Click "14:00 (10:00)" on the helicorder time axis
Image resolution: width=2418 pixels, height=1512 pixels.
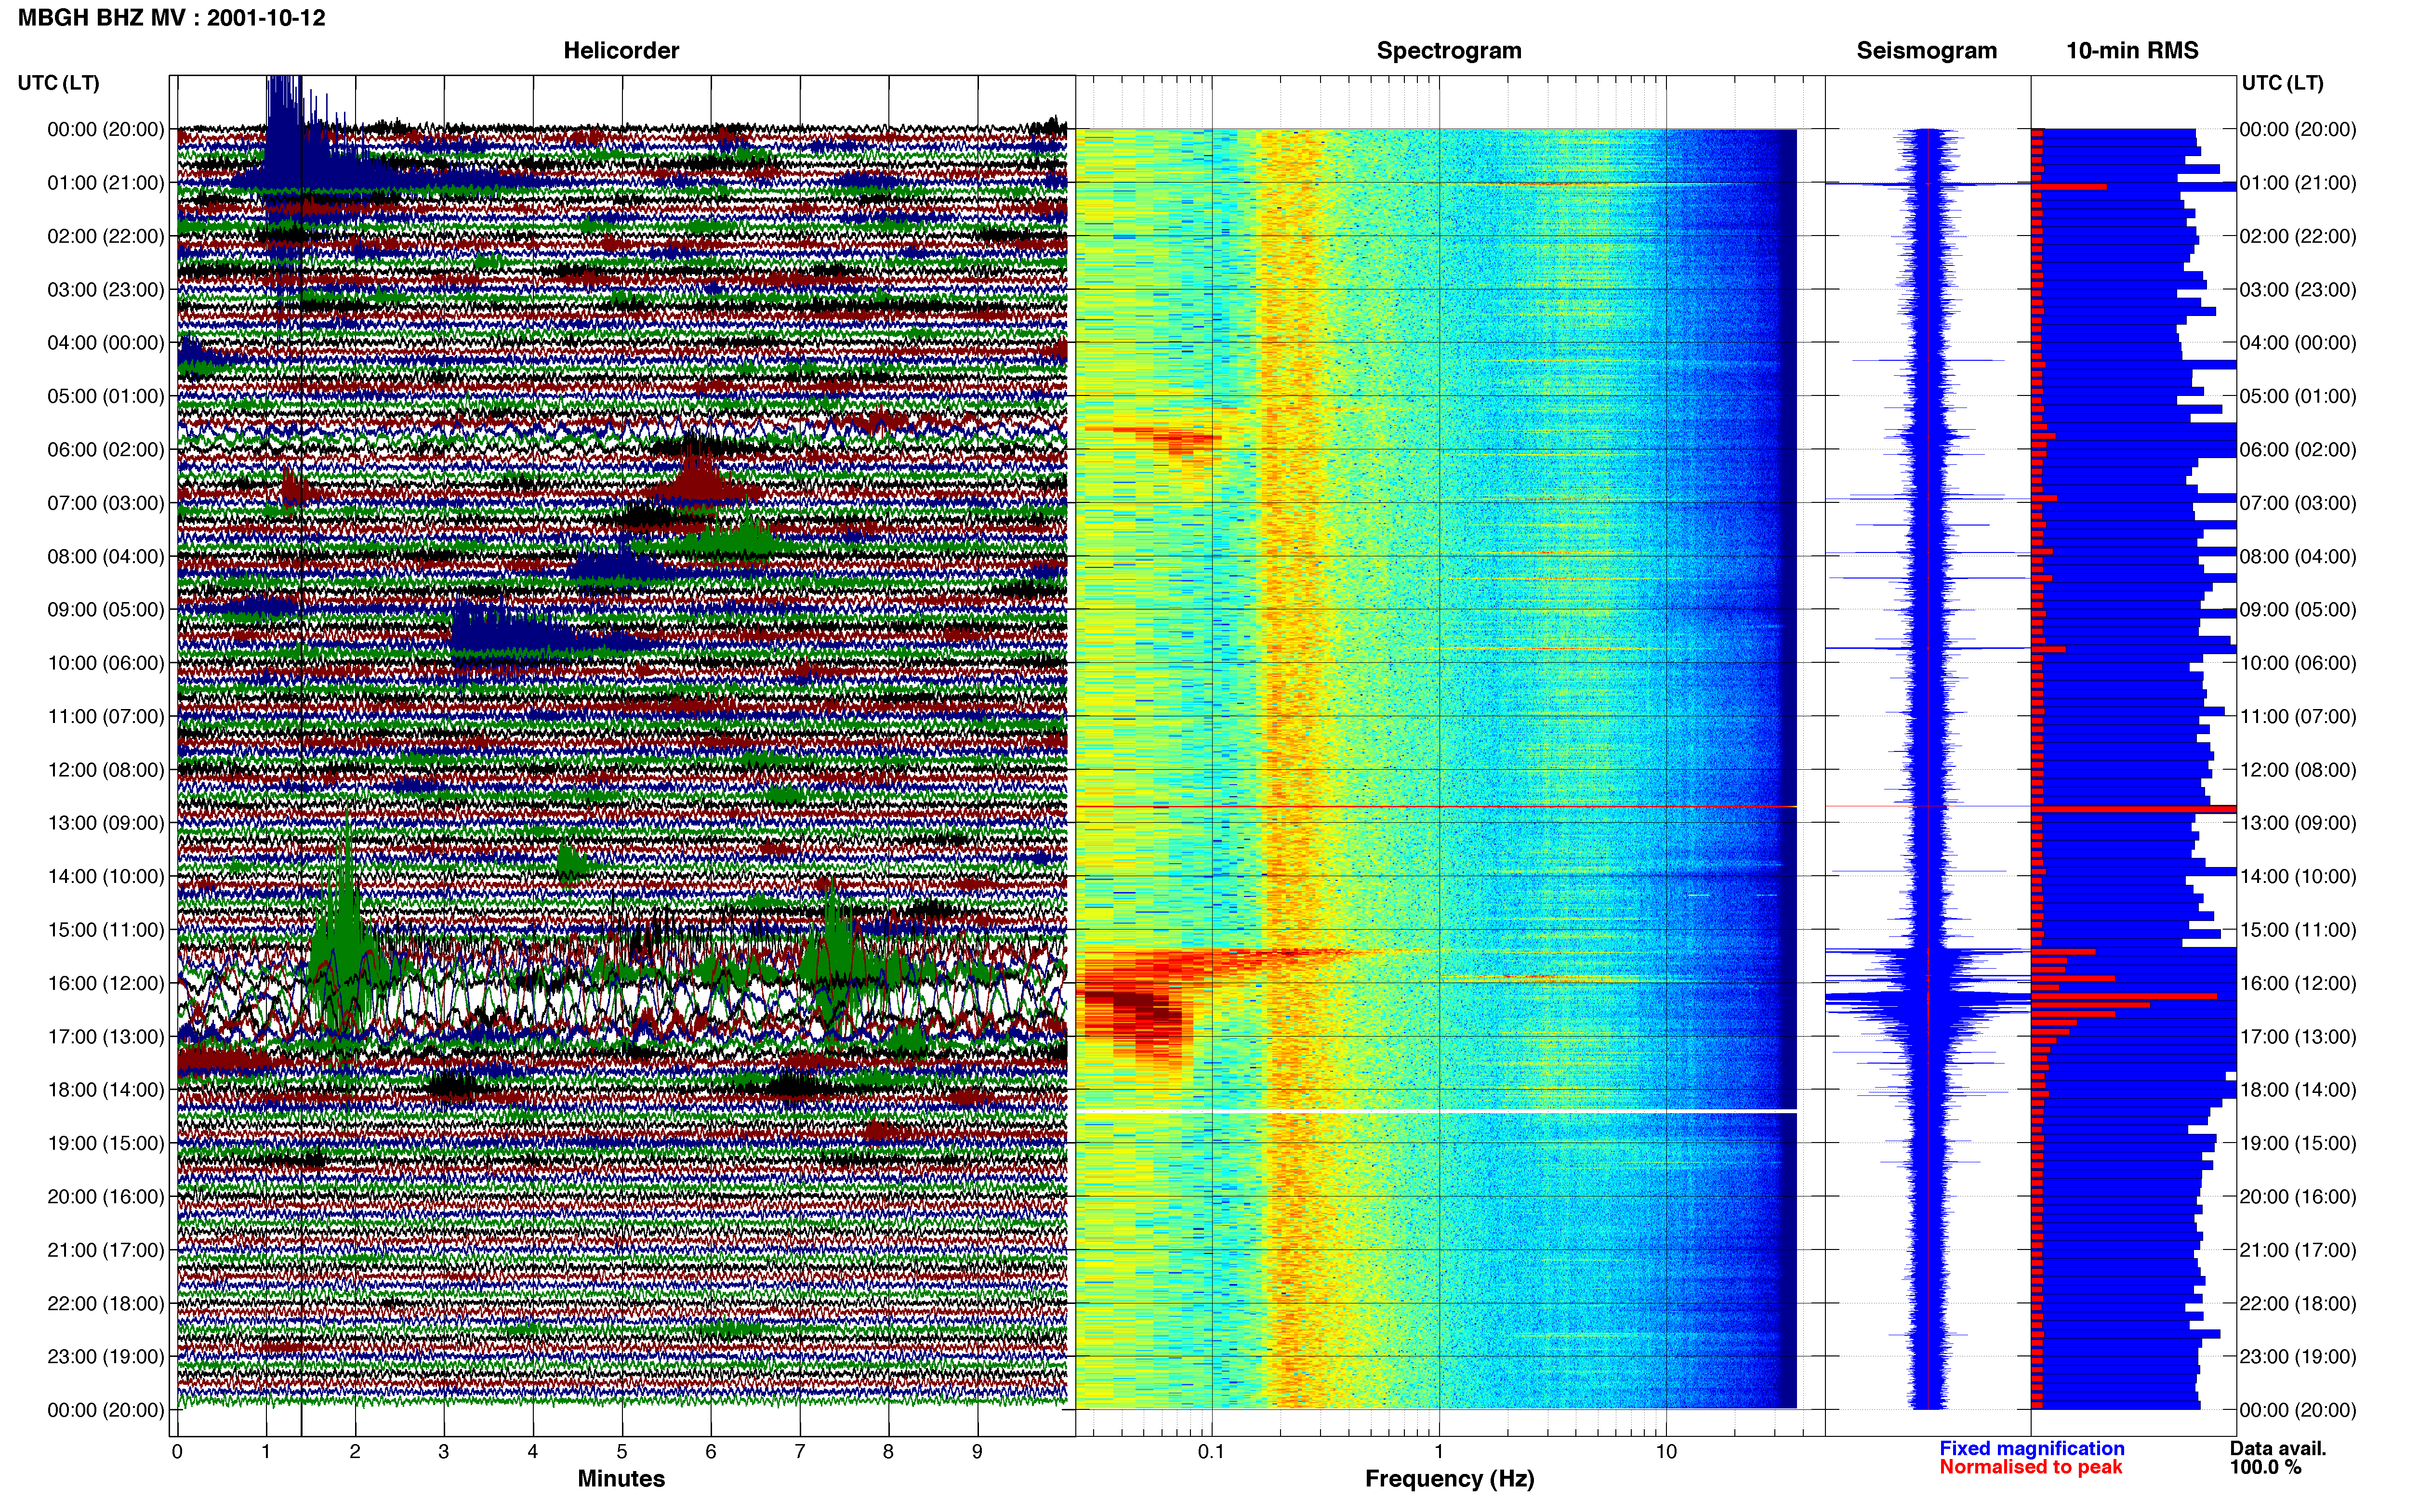[x=106, y=877]
